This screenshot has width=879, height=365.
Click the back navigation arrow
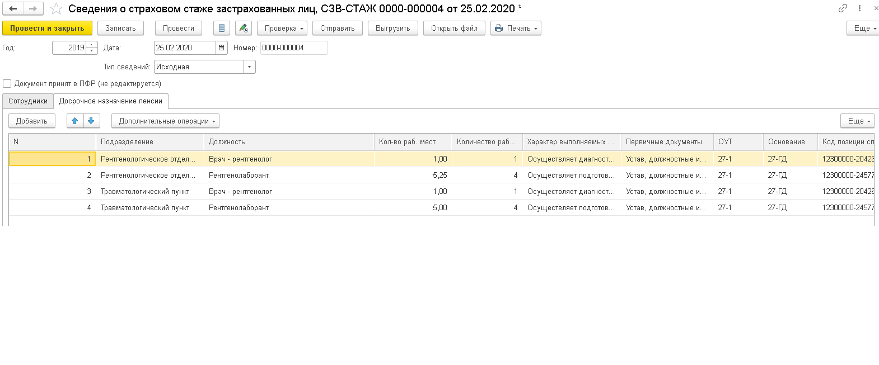pos(13,8)
